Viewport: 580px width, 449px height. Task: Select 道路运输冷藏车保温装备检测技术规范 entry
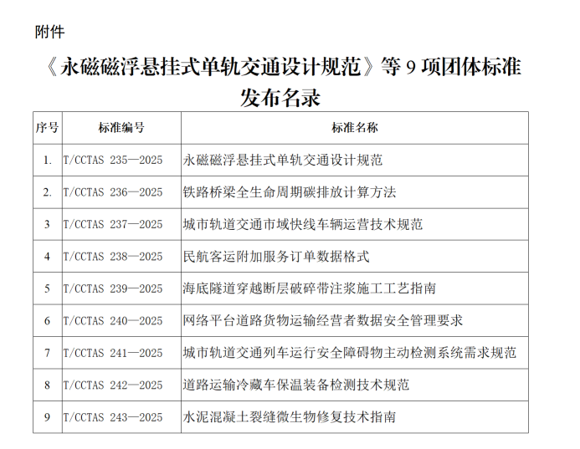(x=295, y=385)
